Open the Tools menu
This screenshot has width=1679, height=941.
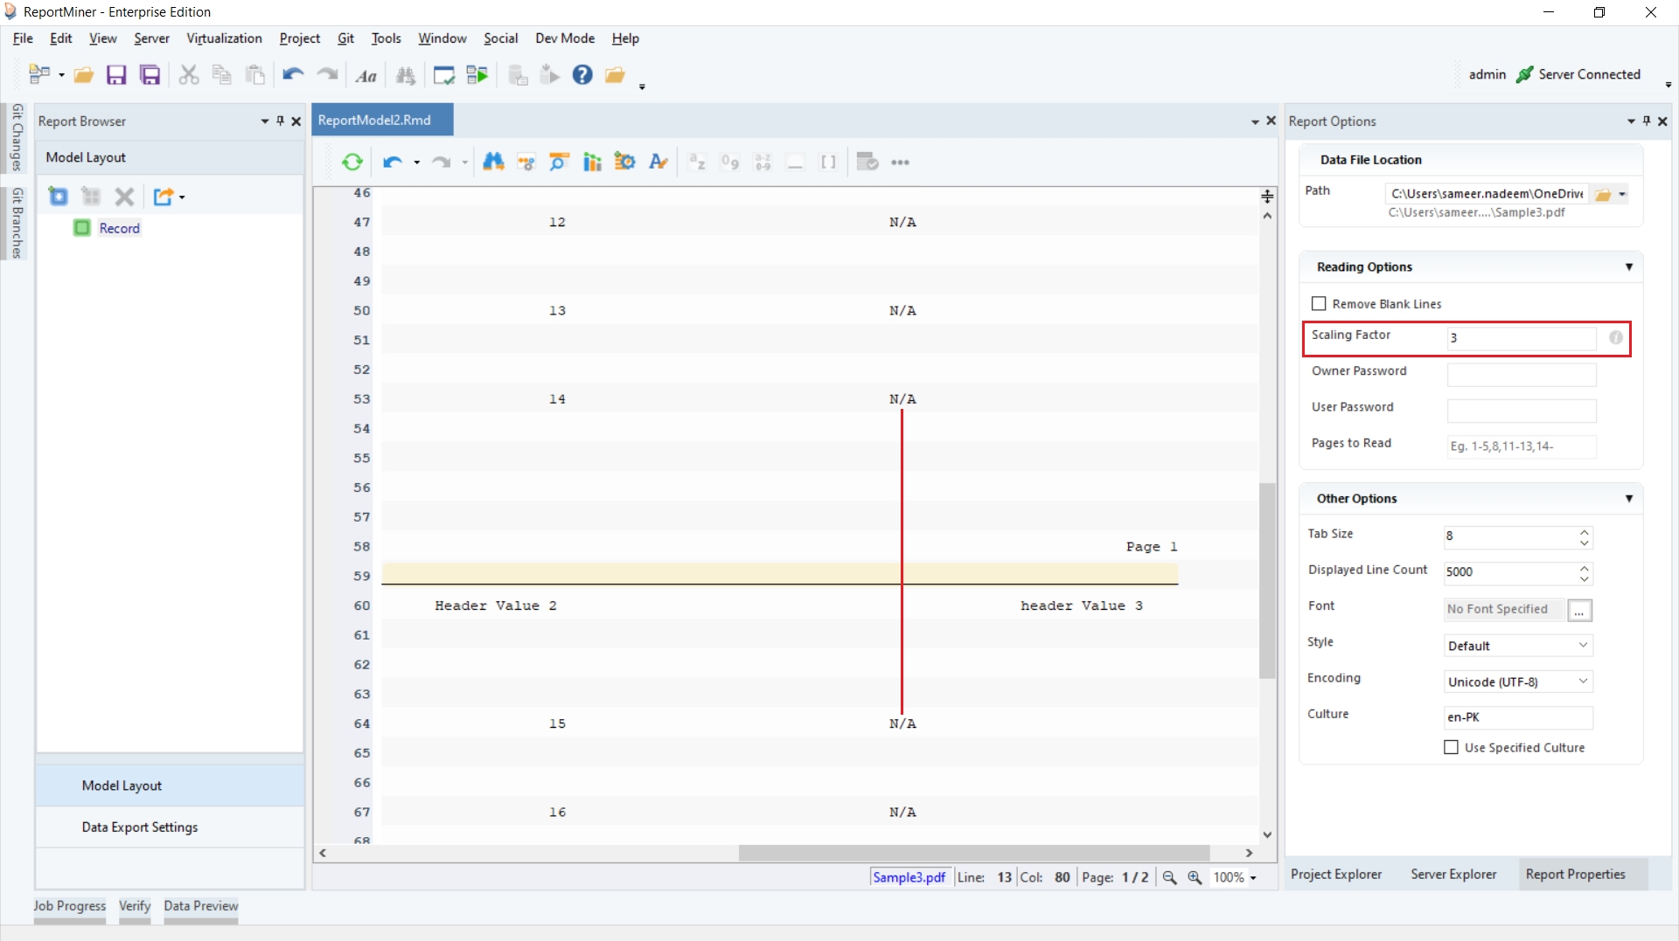386,38
